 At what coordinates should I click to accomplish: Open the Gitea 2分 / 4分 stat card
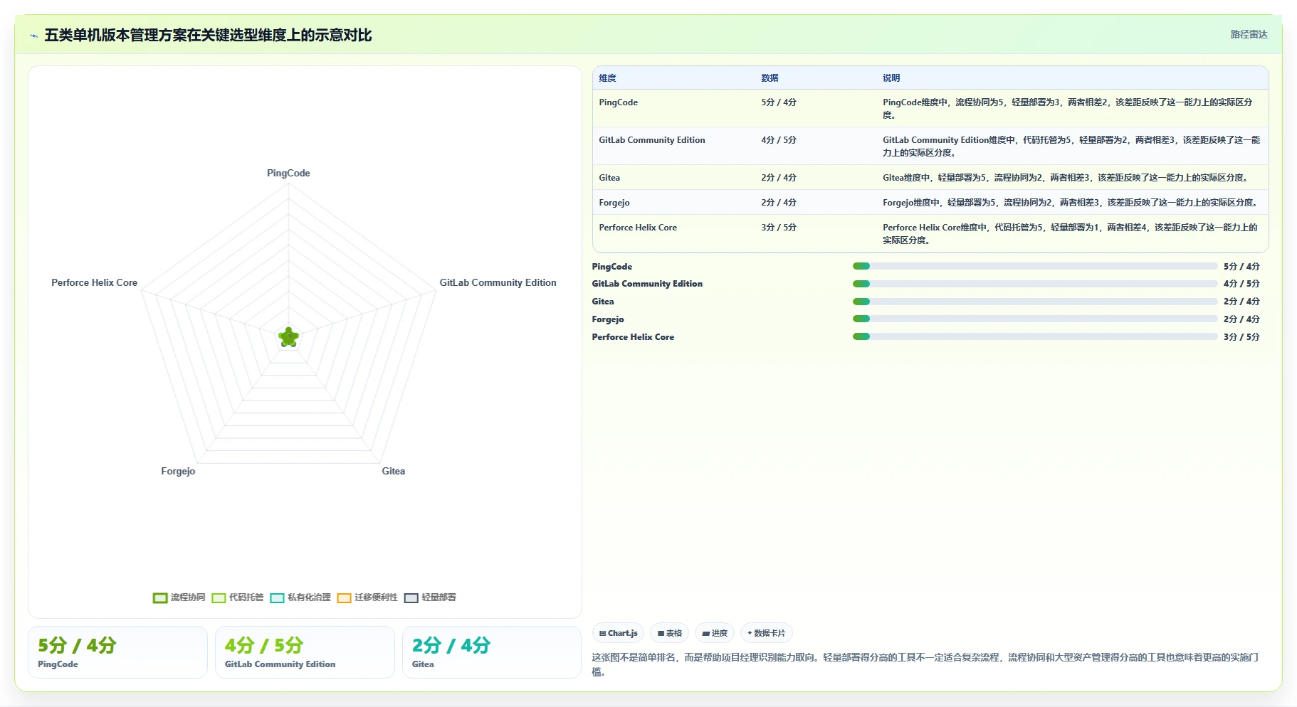click(x=492, y=652)
